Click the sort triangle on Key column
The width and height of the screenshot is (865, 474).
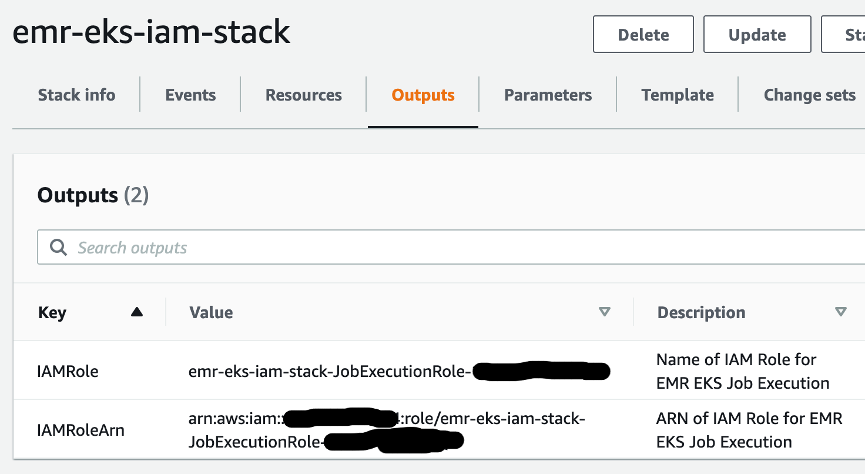[137, 313]
